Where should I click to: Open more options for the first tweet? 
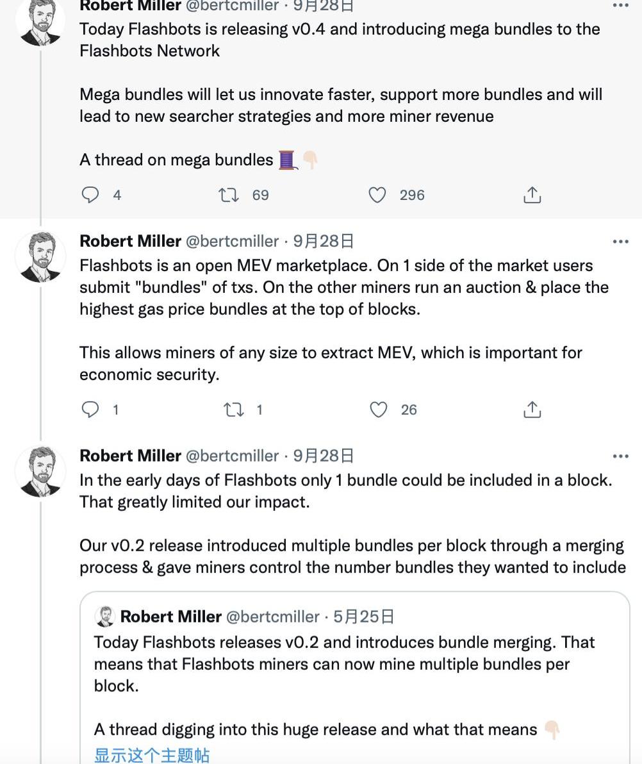620,6
